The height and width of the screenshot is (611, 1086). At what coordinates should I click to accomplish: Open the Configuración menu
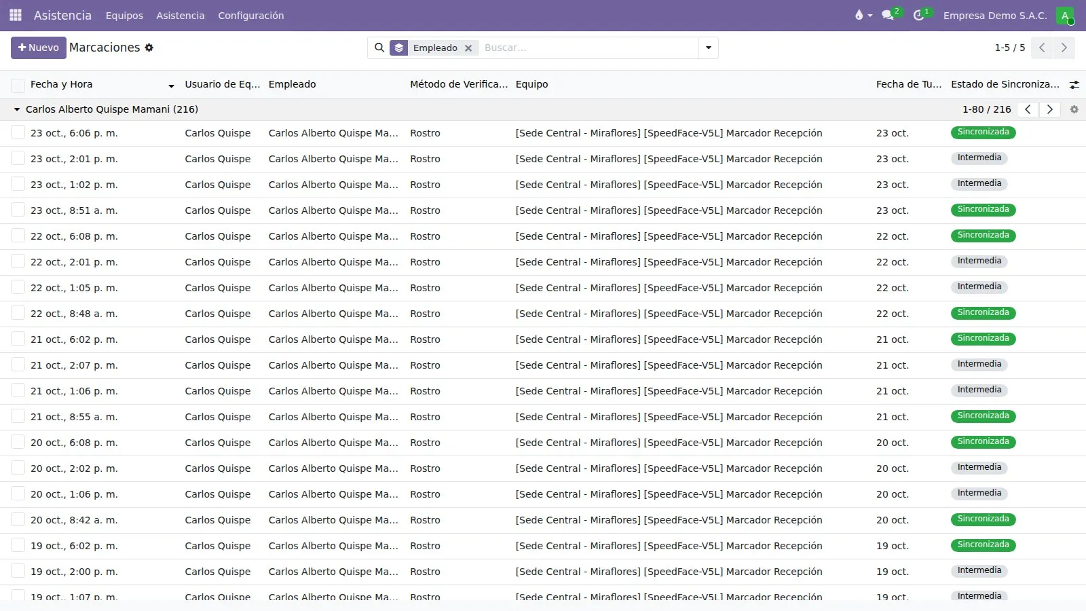coord(250,15)
